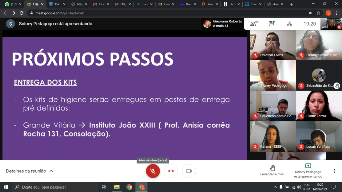Expand Detalhes da reunião panel
The width and height of the screenshot is (342, 192).
[x=29, y=171]
